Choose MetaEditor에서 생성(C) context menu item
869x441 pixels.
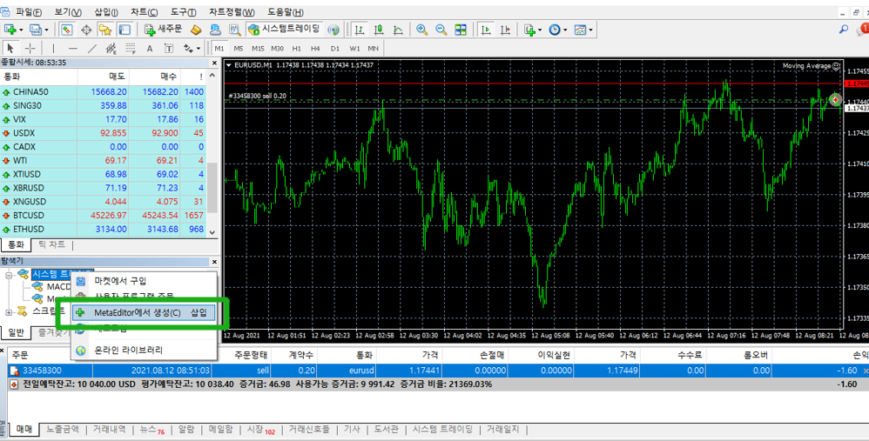pyautogui.click(x=144, y=312)
